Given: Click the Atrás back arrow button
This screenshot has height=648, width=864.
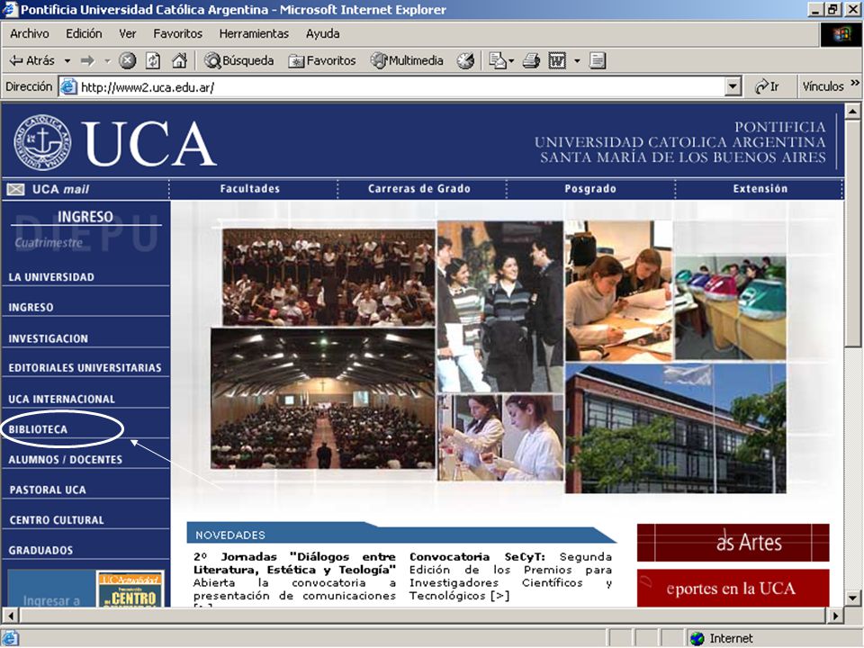Looking at the screenshot, I should click(x=32, y=60).
